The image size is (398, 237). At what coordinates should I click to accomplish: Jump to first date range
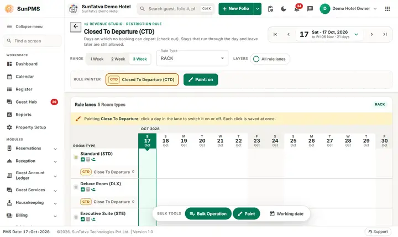click(275, 34)
